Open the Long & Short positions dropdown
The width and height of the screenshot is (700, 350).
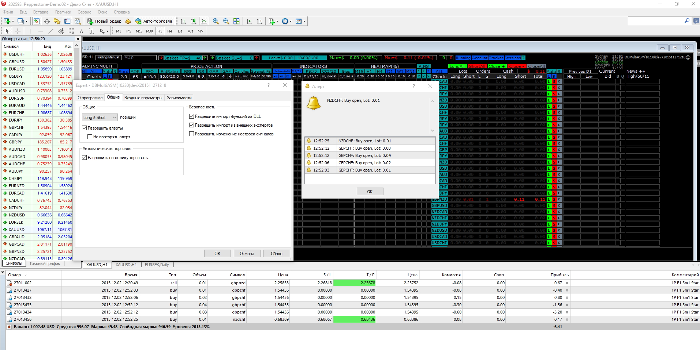click(100, 118)
